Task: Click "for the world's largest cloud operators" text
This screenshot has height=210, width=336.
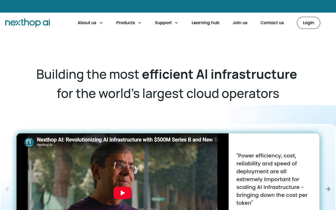Action: [168, 93]
